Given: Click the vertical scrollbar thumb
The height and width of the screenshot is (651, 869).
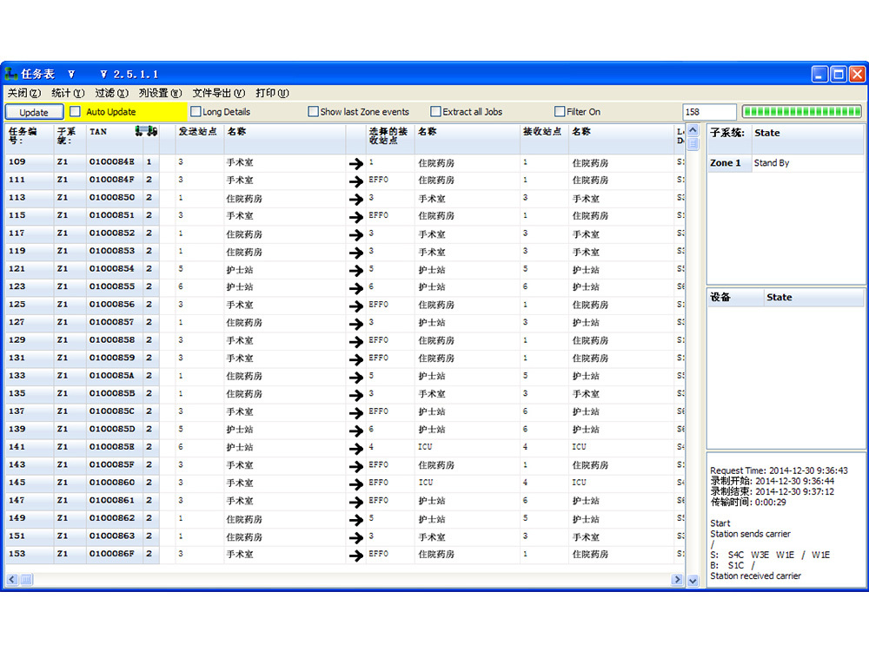Looking at the screenshot, I should coord(693,144).
